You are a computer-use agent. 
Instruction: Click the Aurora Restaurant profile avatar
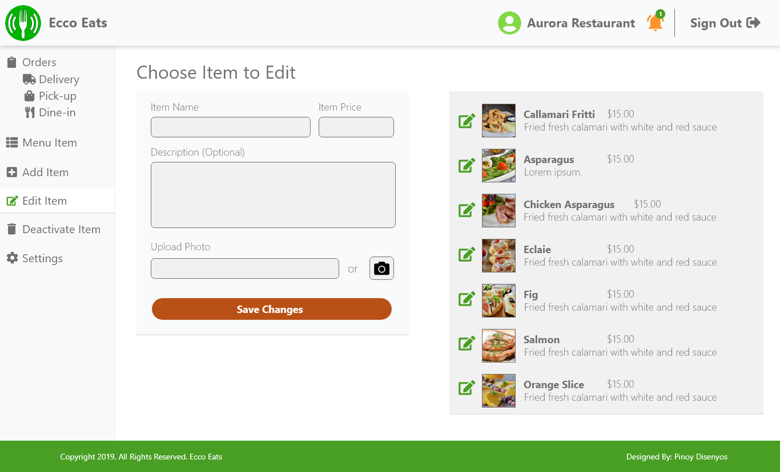tap(509, 23)
